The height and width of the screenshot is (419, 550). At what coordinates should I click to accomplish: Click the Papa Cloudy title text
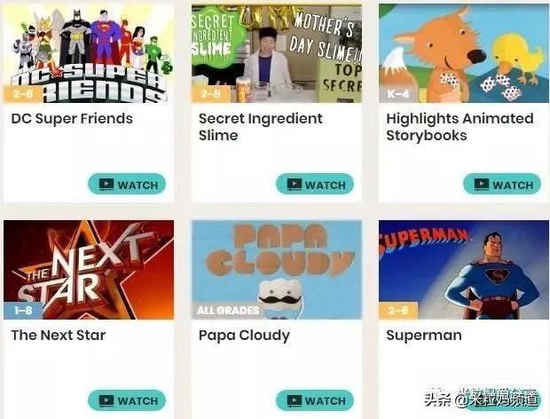(x=244, y=336)
